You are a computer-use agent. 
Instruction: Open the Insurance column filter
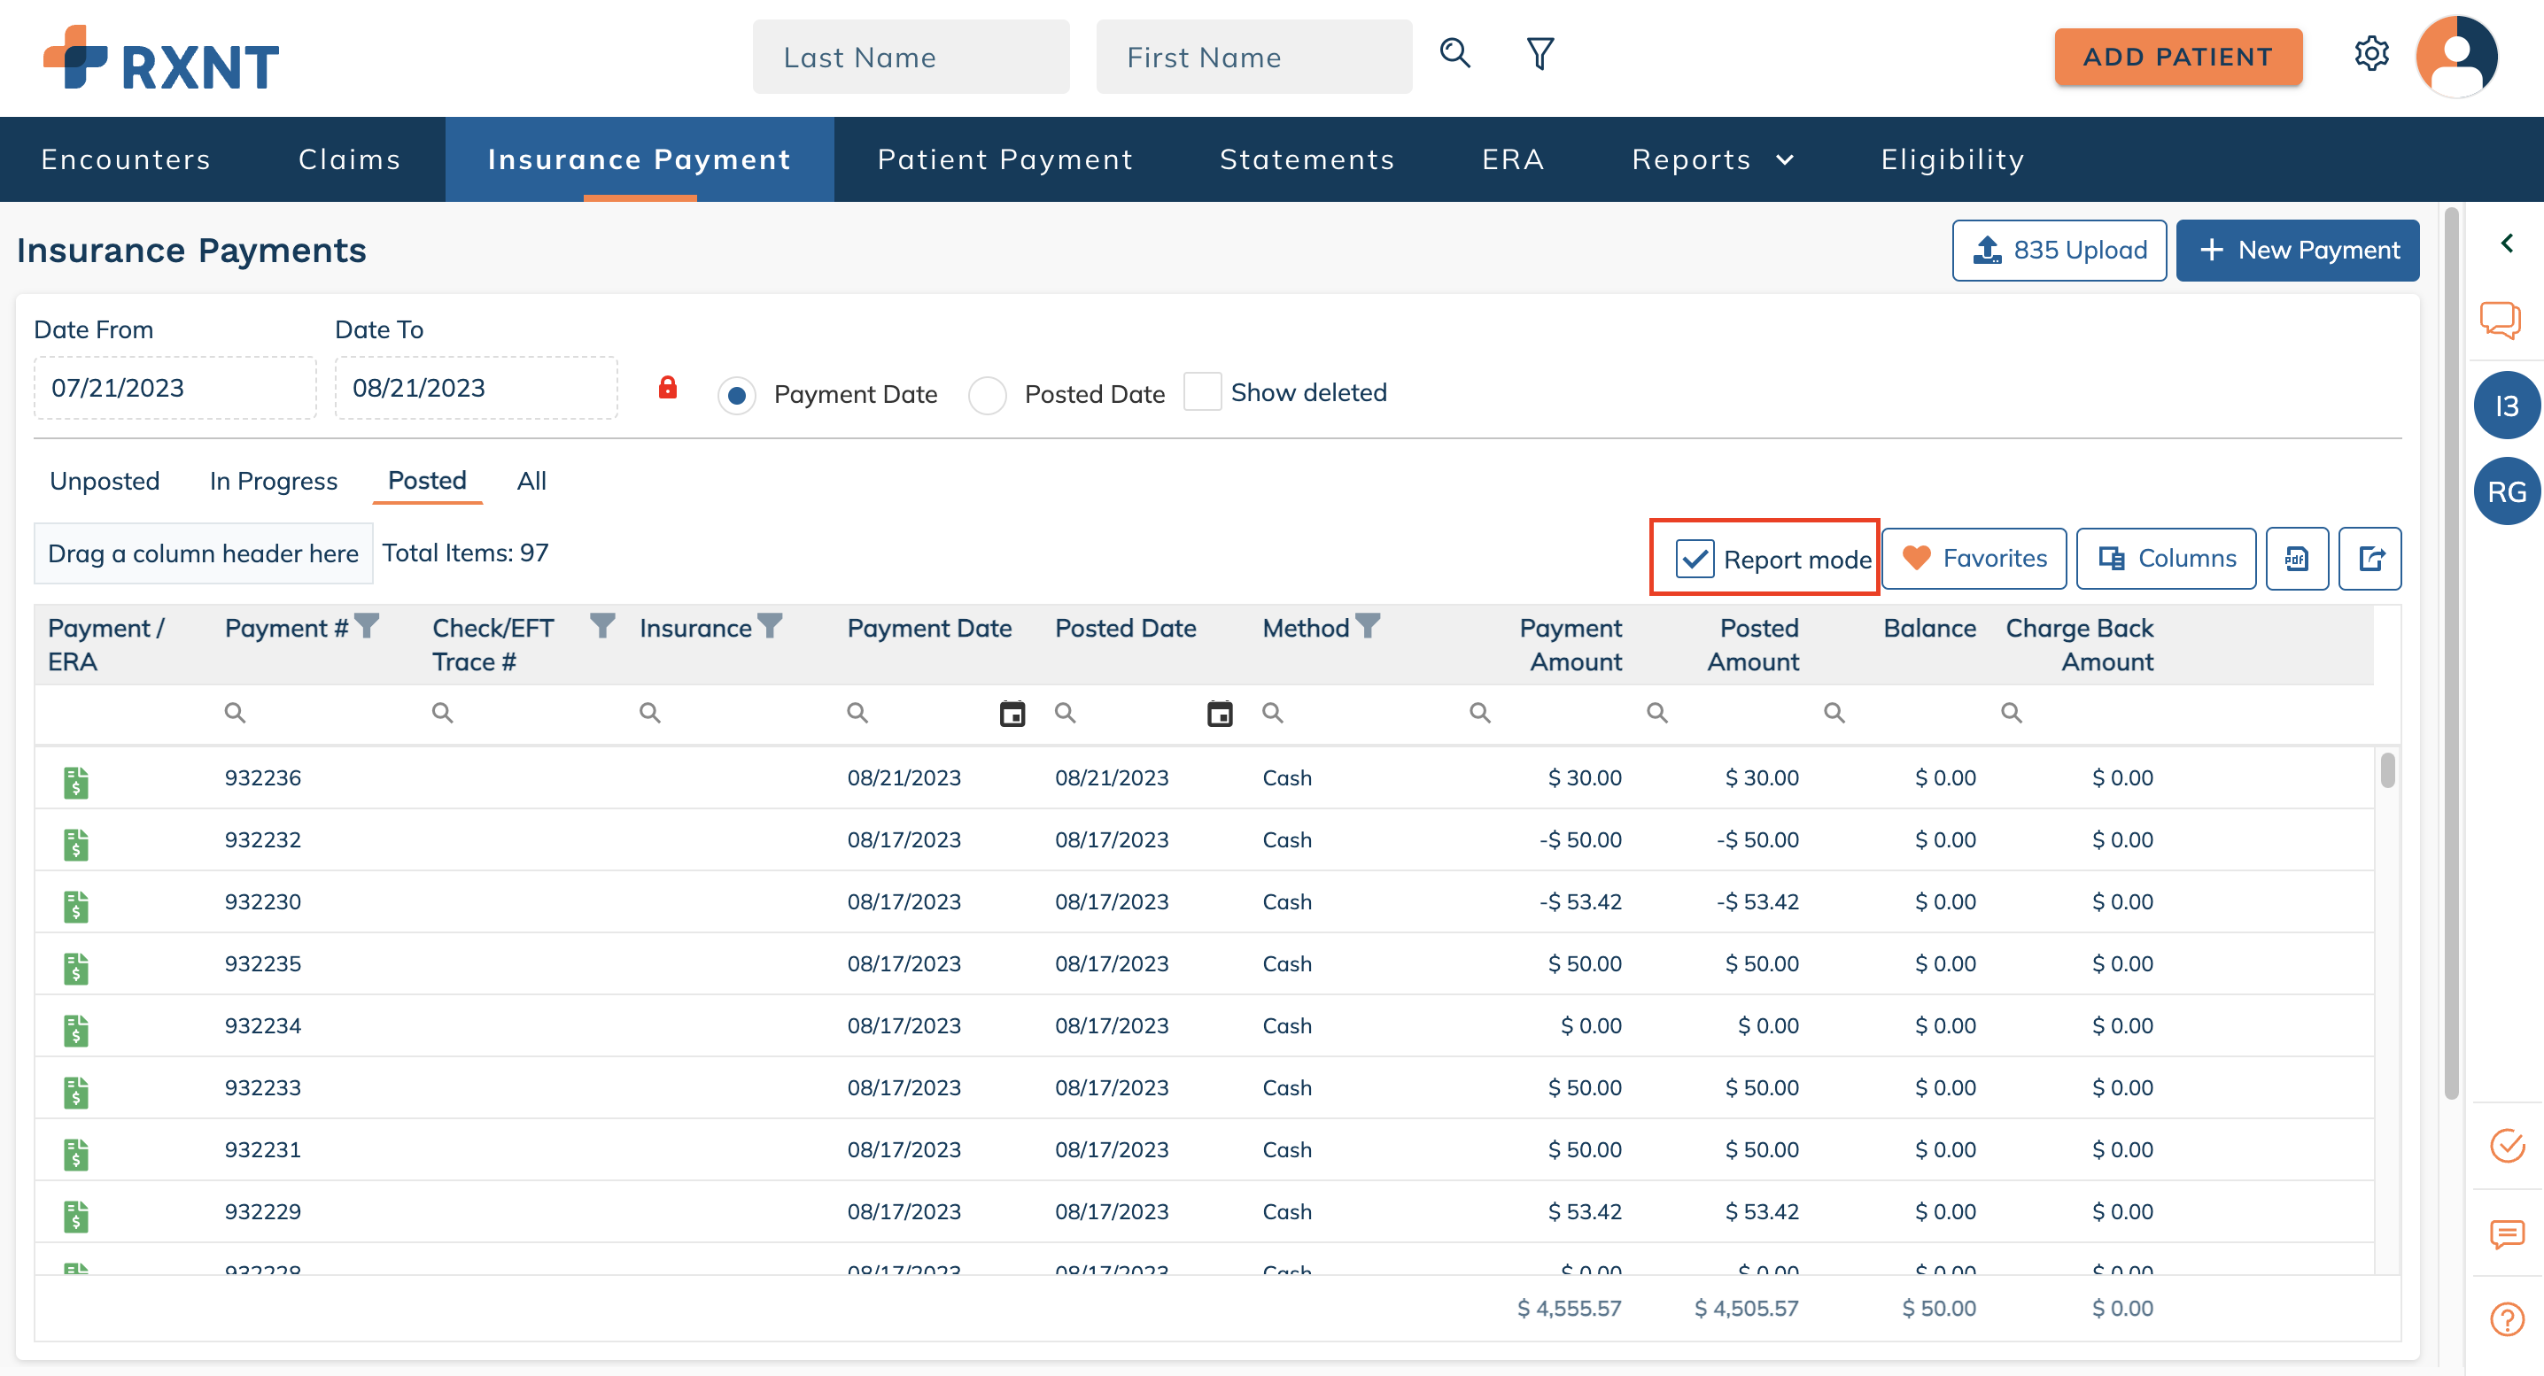point(771,626)
